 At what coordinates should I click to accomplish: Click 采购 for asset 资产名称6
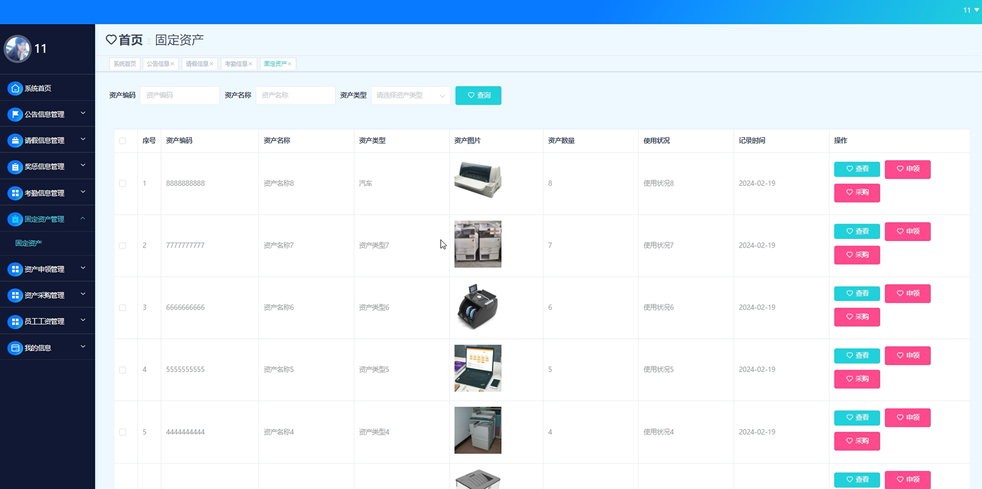[x=857, y=317]
